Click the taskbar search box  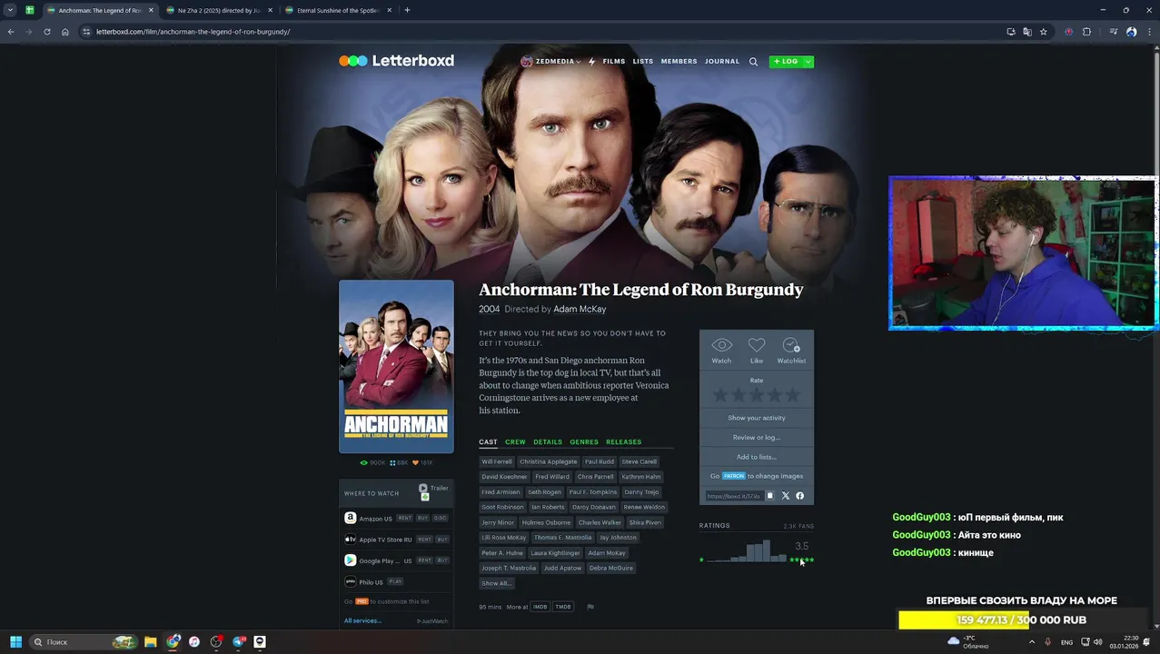coord(84,641)
